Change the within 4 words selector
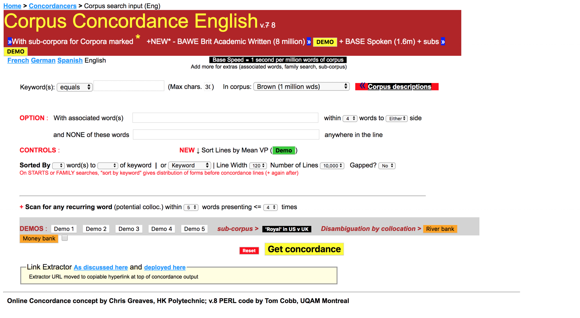Viewport: 580px width, 318px height. [350, 118]
